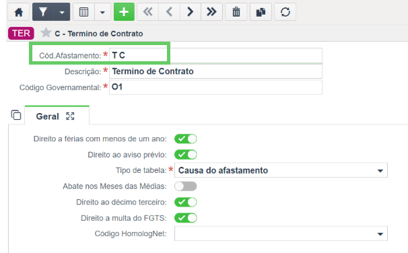Mark record as favorite star
This screenshot has width=408, height=253.
[x=46, y=33]
